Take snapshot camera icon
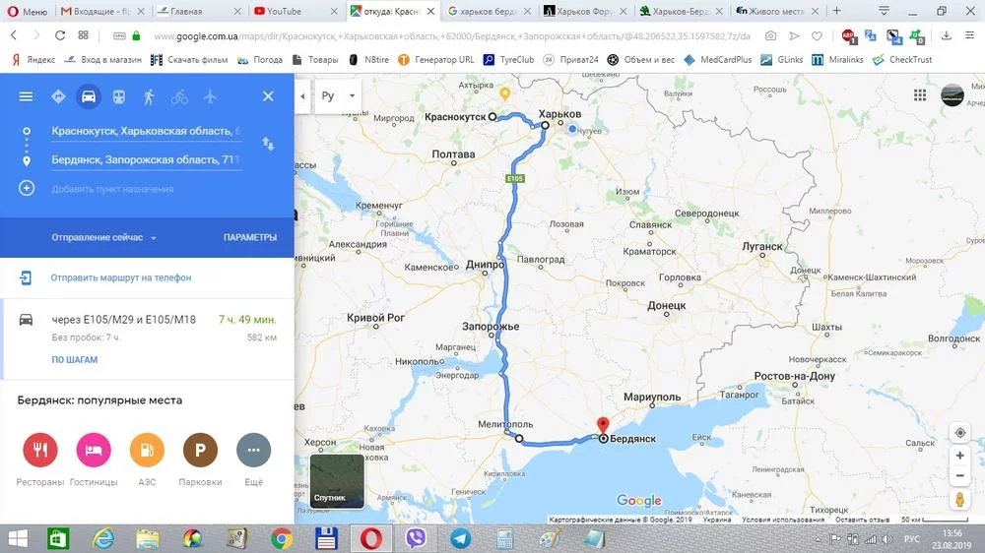This screenshot has height=553, width=985. 770,36
